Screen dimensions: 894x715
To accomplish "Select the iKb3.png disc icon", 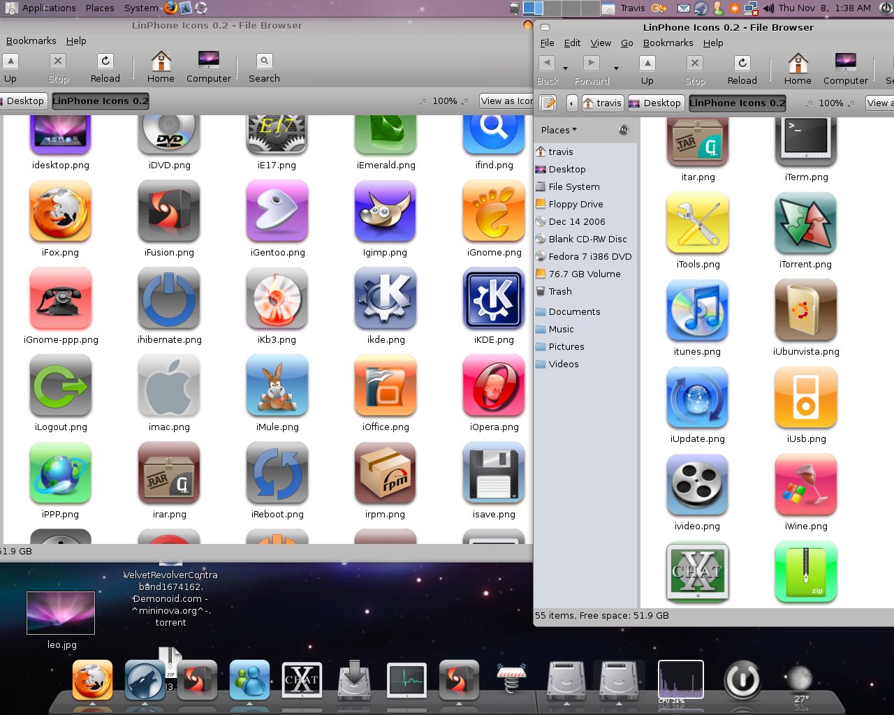I will pos(277,299).
